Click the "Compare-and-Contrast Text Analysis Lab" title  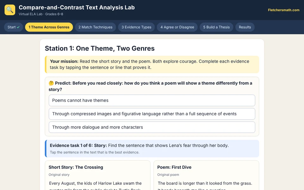tap(77, 7)
